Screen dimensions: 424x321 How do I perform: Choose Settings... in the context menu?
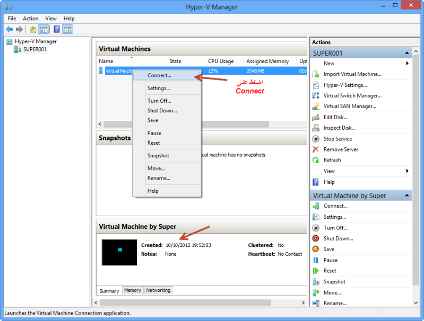point(167,88)
